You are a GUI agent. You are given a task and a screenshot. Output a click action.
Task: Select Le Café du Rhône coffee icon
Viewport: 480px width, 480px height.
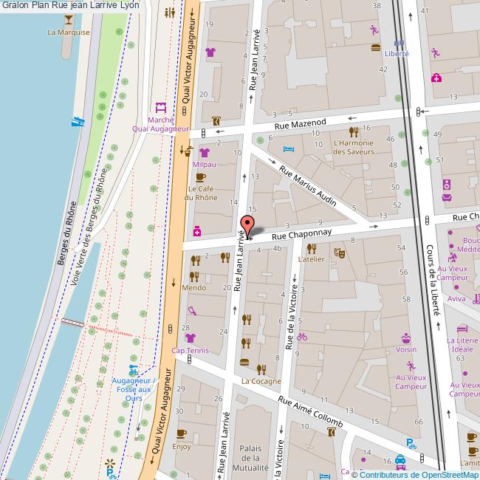click(x=200, y=178)
